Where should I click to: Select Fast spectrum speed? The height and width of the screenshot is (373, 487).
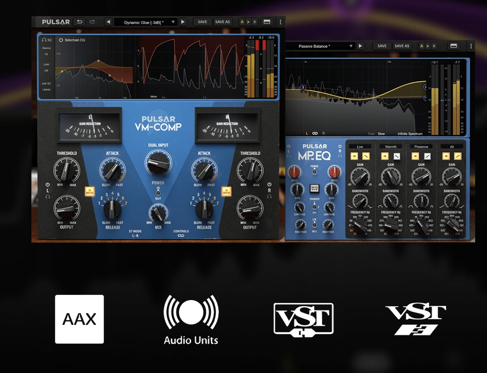[x=372, y=134]
